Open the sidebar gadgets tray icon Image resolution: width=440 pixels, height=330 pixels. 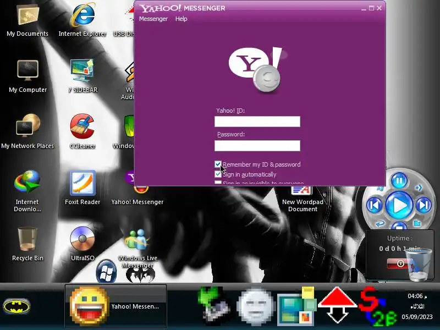297,306
